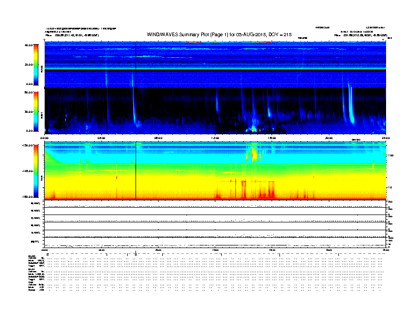Screen dimensions: 416x321
Task: Click the 20.00 label on the RAD2 scale
Action: [28, 65]
